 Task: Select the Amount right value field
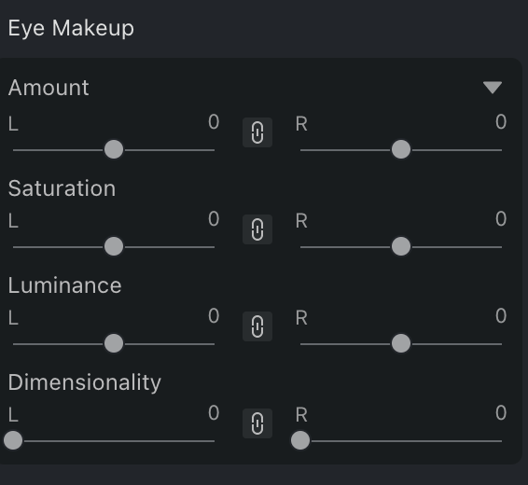point(501,122)
